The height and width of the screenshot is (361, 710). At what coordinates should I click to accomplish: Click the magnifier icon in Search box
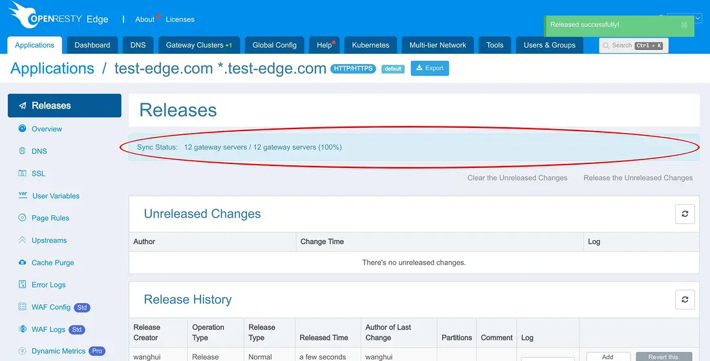click(606, 46)
